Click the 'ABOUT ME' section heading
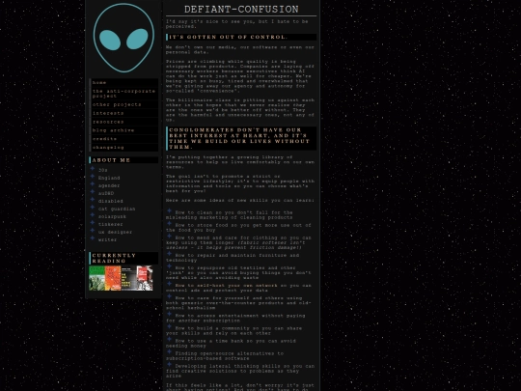 [123, 160]
